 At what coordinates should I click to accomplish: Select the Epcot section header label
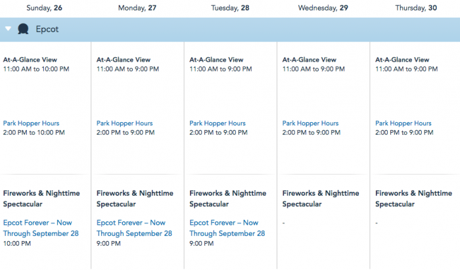pyautogui.click(x=47, y=30)
